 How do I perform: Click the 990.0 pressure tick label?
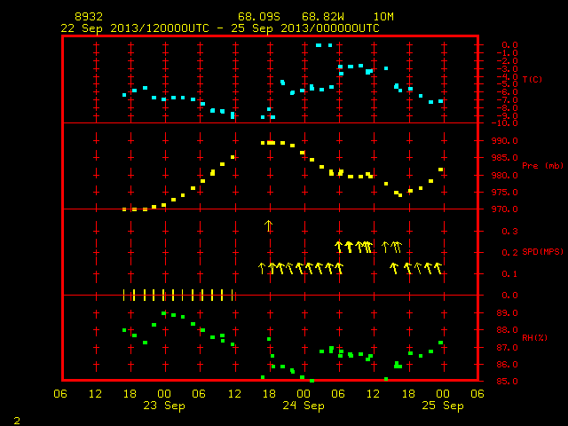pos(505,140)
